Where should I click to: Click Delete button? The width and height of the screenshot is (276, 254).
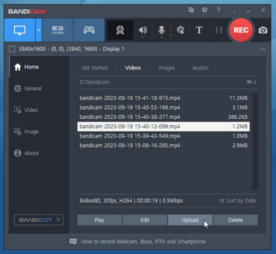(236, 220)
